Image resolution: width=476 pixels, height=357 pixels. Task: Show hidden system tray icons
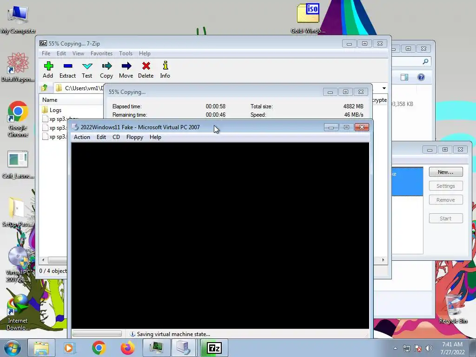395,348
